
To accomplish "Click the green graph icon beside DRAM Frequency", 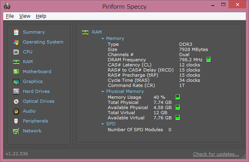I will tap(208, 59).
